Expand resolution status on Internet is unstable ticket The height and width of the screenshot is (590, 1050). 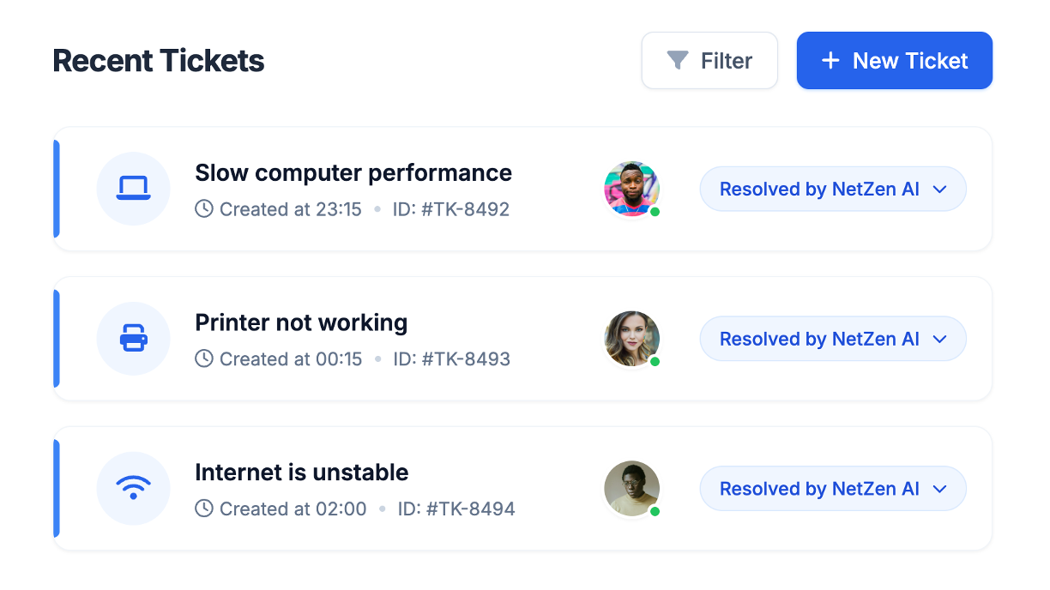[x=938, y=488]
